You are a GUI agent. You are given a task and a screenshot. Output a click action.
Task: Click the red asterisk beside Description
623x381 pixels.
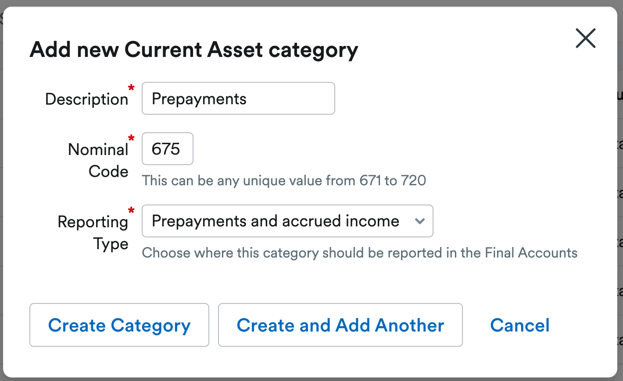[131, 88]
